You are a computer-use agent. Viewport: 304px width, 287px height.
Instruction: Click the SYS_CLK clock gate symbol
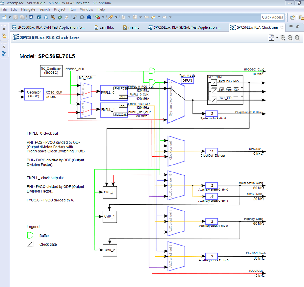pos(214,100)
